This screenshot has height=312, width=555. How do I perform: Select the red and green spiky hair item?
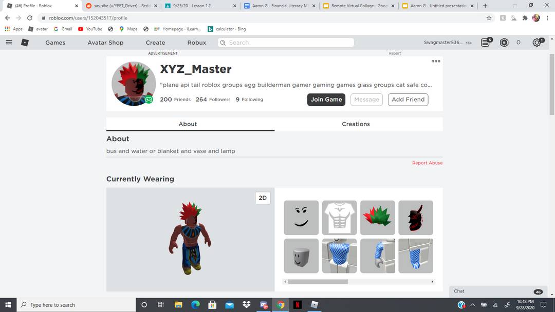tap(377, 218)
